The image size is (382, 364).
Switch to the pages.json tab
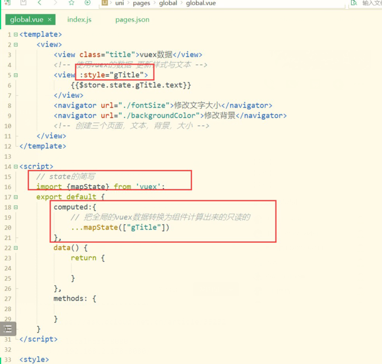[132, 20]
